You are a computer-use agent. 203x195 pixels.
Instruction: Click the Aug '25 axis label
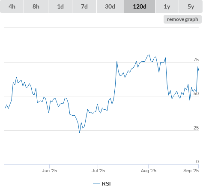(149, 171)
